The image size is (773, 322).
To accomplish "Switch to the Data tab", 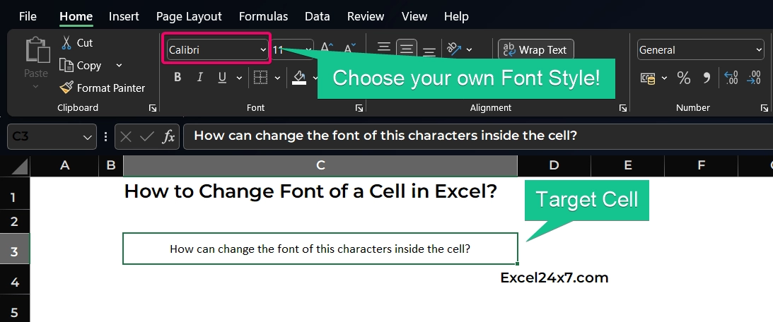I will (x=317, y=16).
